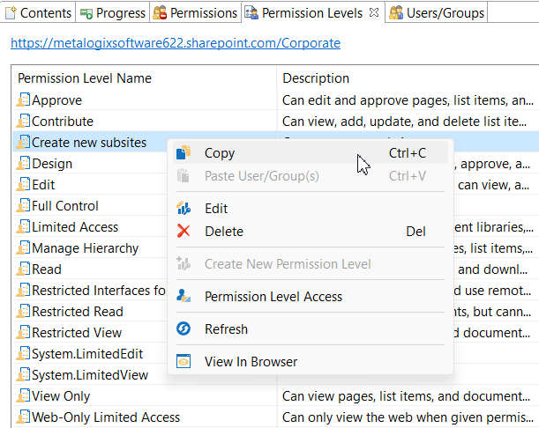The height and width of the screenshot is (428, 539).
Task: Open the Progress tab
Action: pyautogui.click(x=113, y=13)
